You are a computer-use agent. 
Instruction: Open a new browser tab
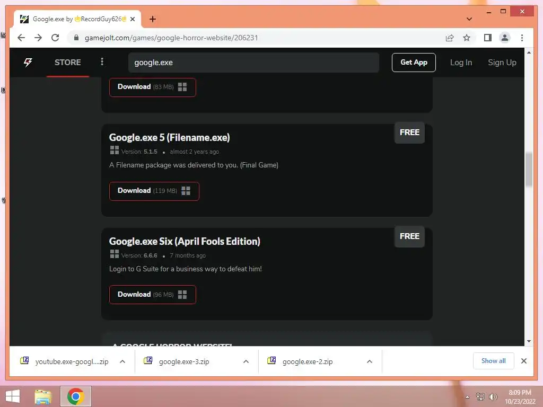pos(152,19)
